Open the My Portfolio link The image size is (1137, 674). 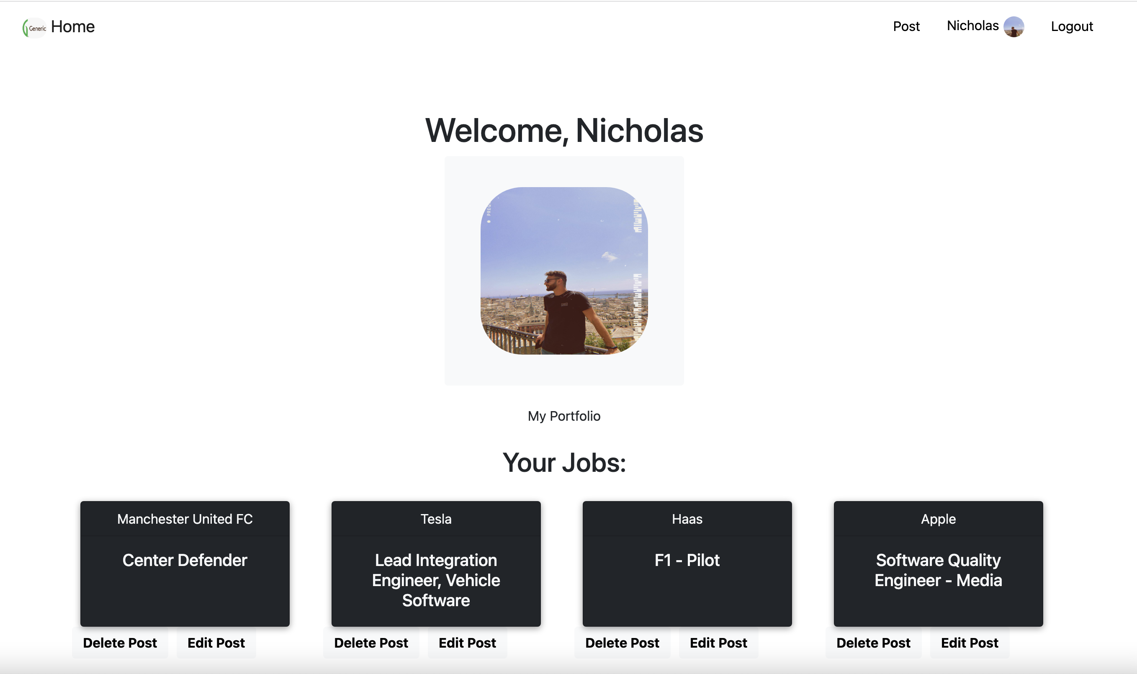(564, 416)
